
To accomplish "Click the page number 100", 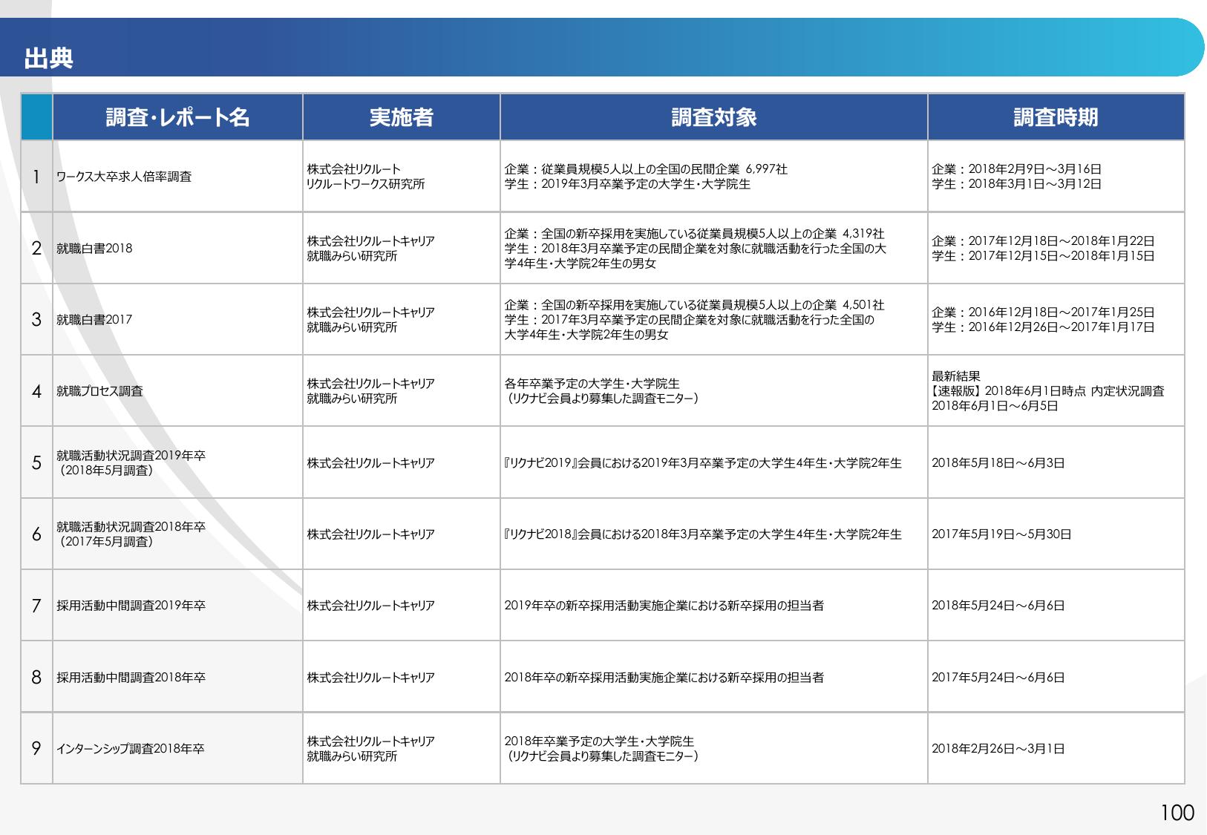I will (1177, 813).
